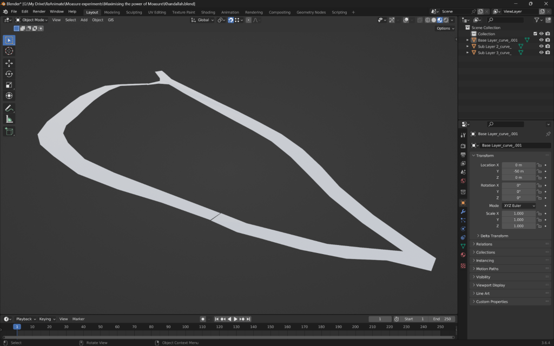554x346 pixels.
Task: Click the Options button in viewport header
Action: coord(444,28)
